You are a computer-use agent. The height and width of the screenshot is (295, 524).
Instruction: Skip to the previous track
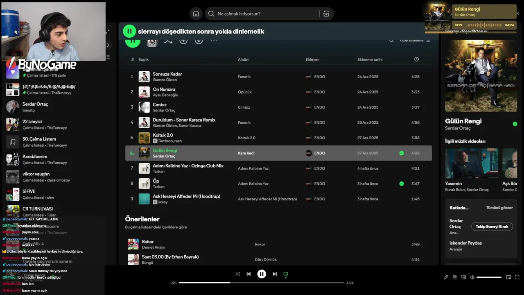point(248,274)
